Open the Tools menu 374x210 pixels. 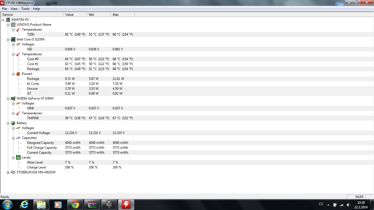(25, 9)
